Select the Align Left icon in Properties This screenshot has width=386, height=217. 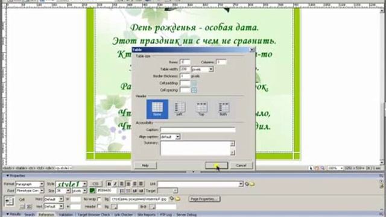(x=122, y=184)
